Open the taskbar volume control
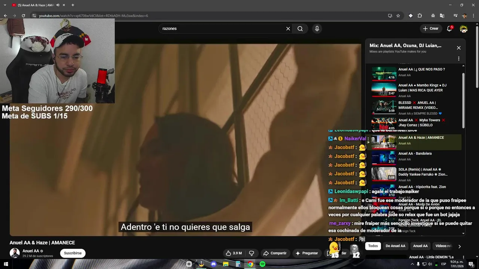 coord(430,264)
